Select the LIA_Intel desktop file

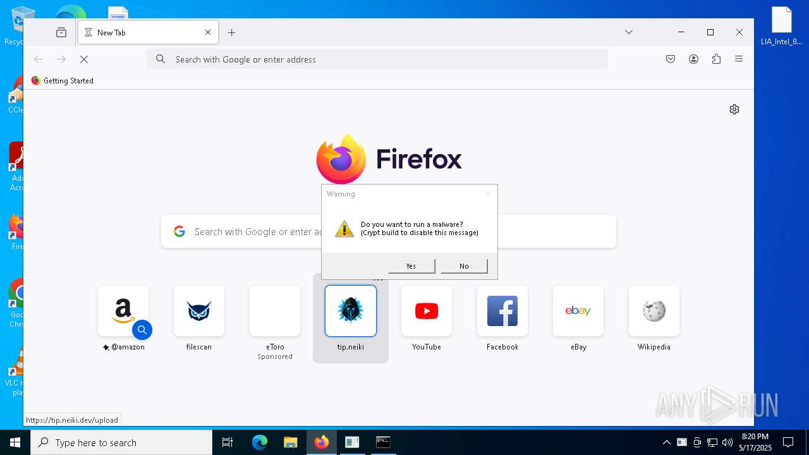pyautogui.click(x=782, y=27)
